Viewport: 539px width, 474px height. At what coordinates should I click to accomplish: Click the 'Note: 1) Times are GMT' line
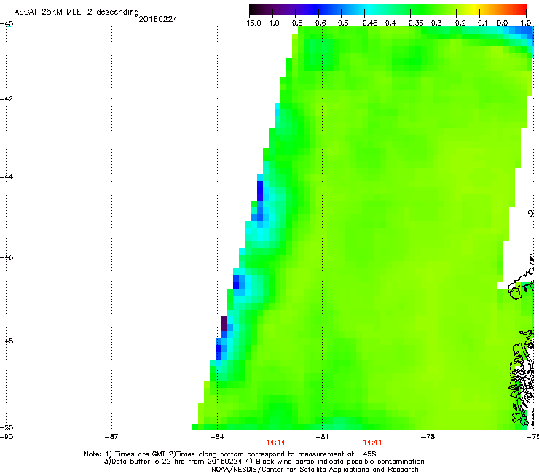(x=230, y=454)
